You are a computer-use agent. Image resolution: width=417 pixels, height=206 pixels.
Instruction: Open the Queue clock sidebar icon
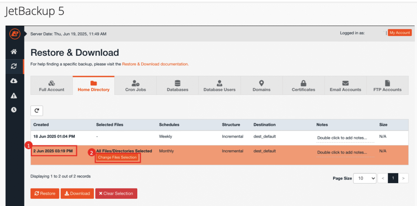(x=14, y=110)
